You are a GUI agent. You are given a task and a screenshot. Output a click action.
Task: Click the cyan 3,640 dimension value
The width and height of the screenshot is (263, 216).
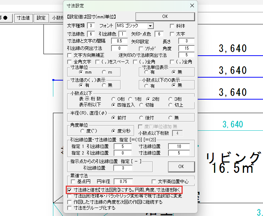pyautogui.click(x=233, y=124)
